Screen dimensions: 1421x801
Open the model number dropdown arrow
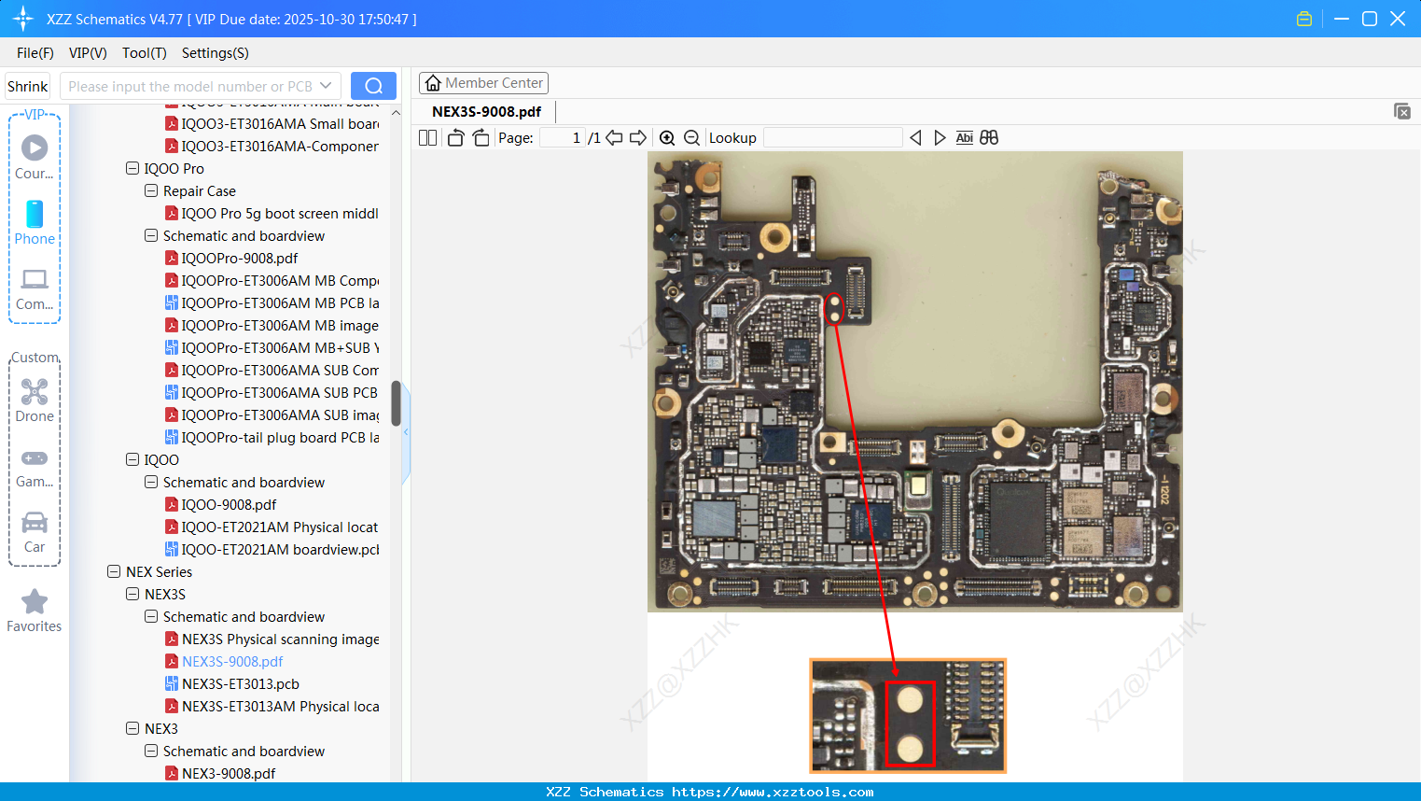tap(326, 86)
